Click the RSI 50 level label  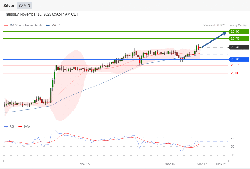(x=233, y=147)
